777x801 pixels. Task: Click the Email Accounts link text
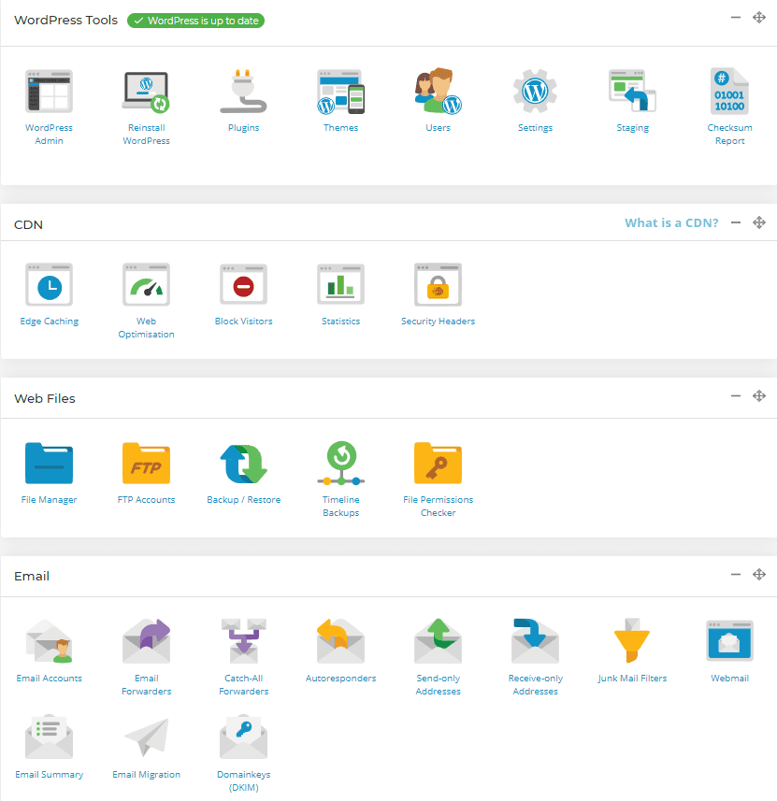tap(49, 679)
